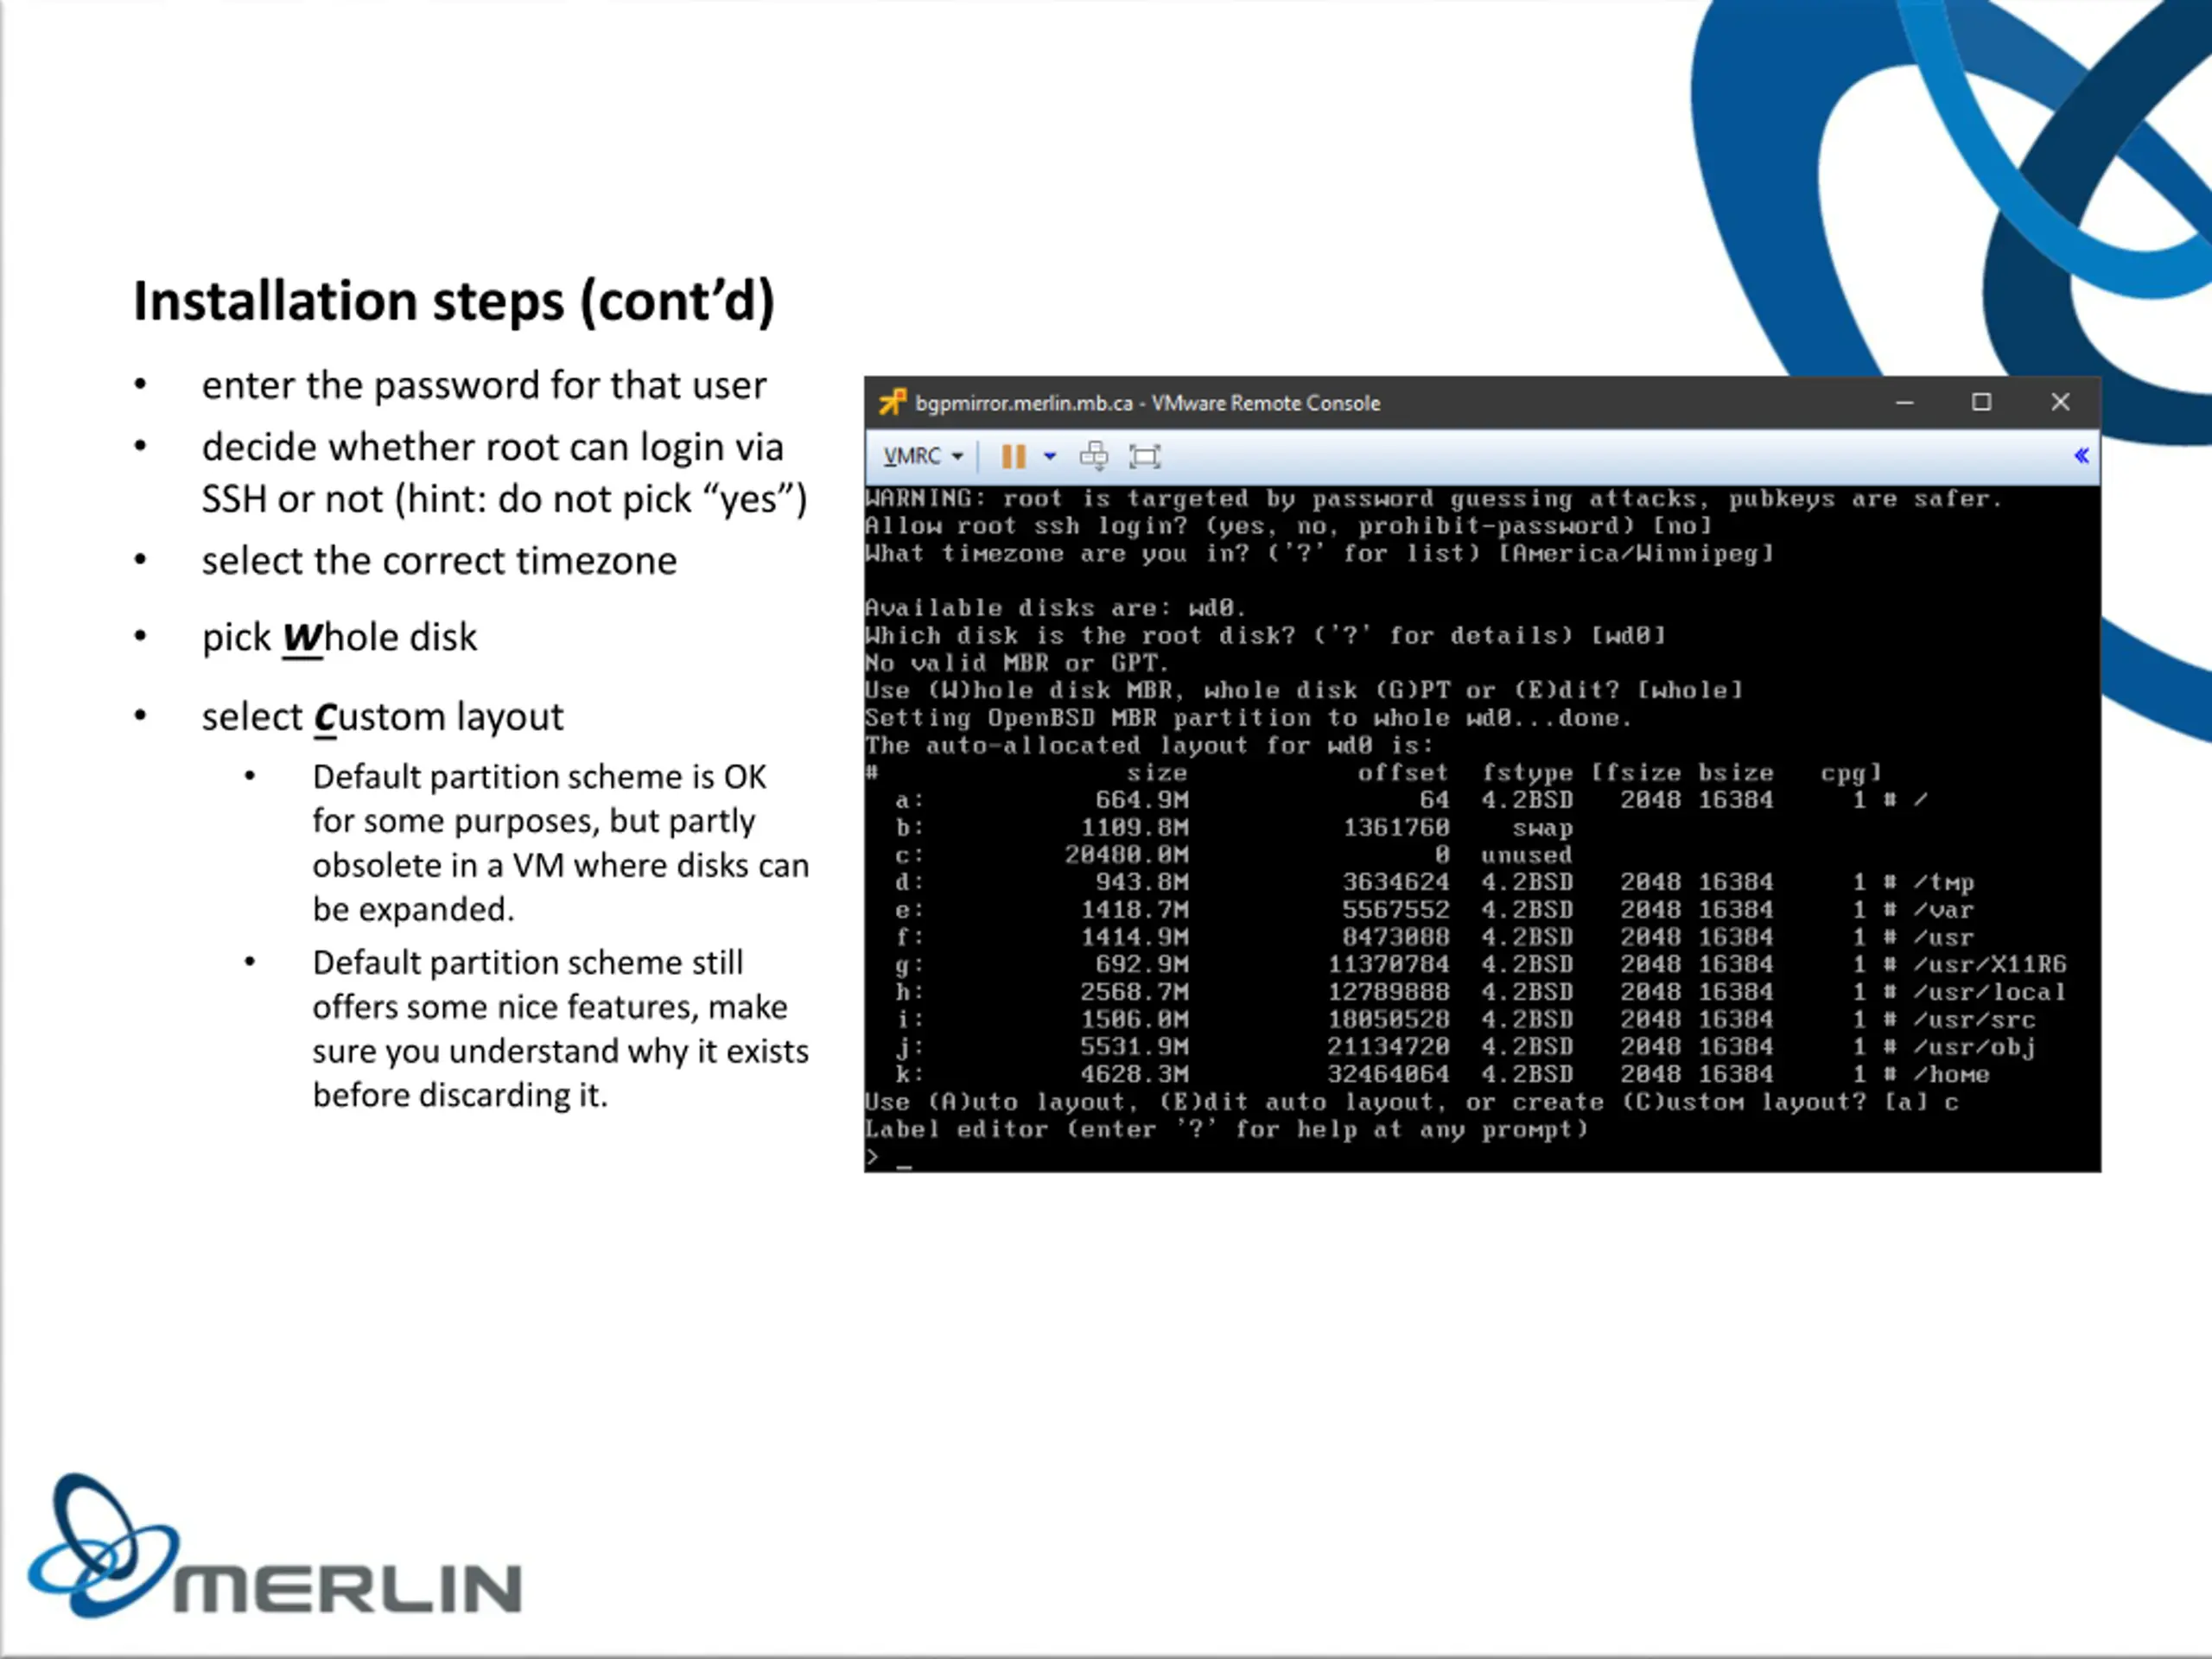
Task: Click the 'WARNING: root is targeted' line
Action: [1433, 498]
